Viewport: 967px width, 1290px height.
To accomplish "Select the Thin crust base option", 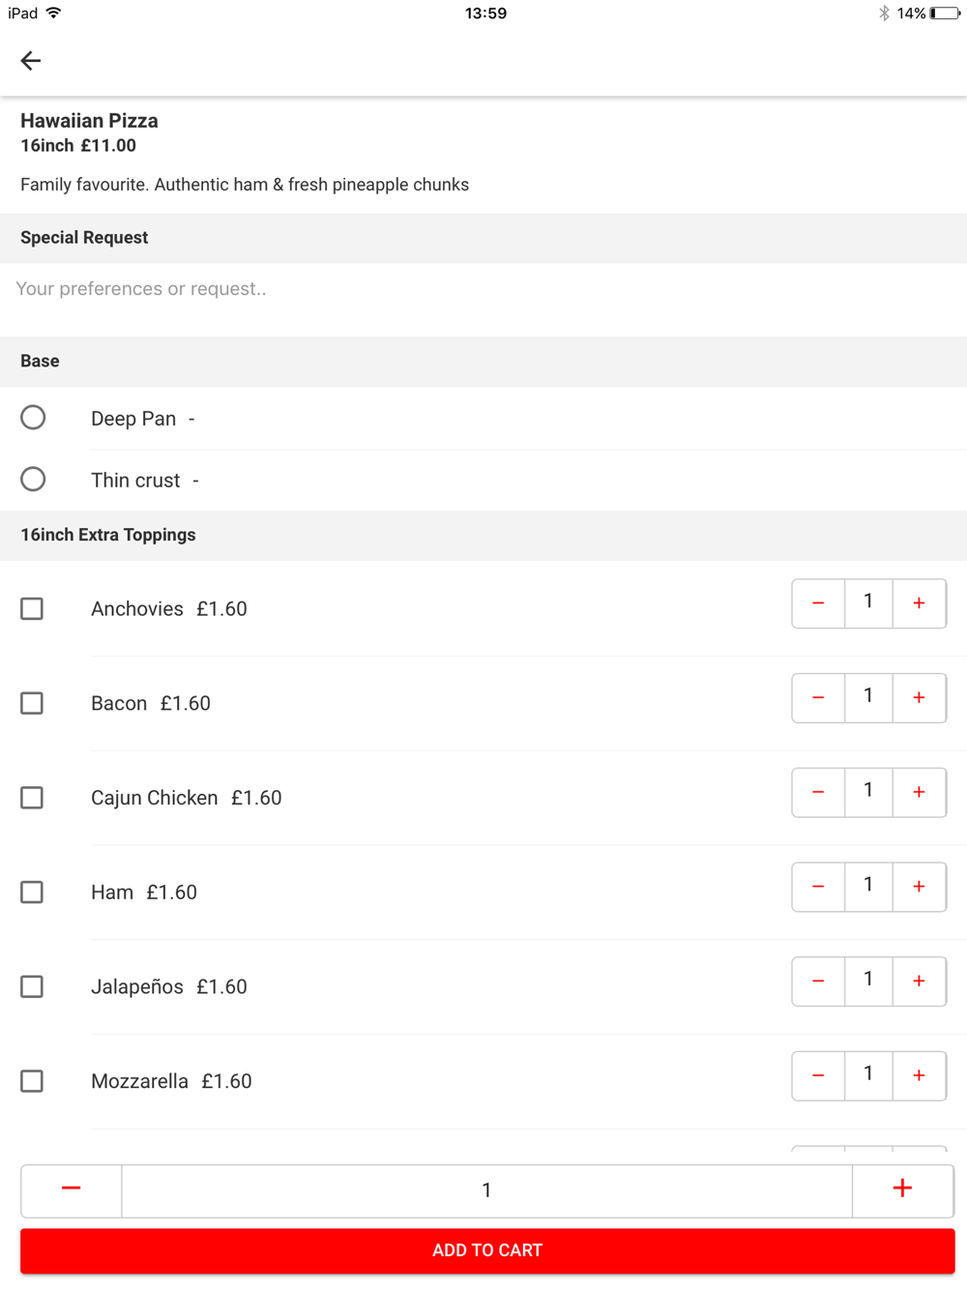I will 33,480.
